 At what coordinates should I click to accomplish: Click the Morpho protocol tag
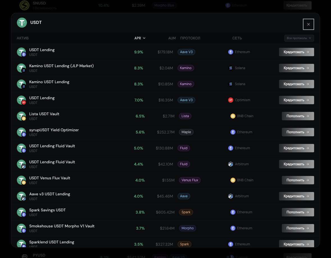click(187, 228)
